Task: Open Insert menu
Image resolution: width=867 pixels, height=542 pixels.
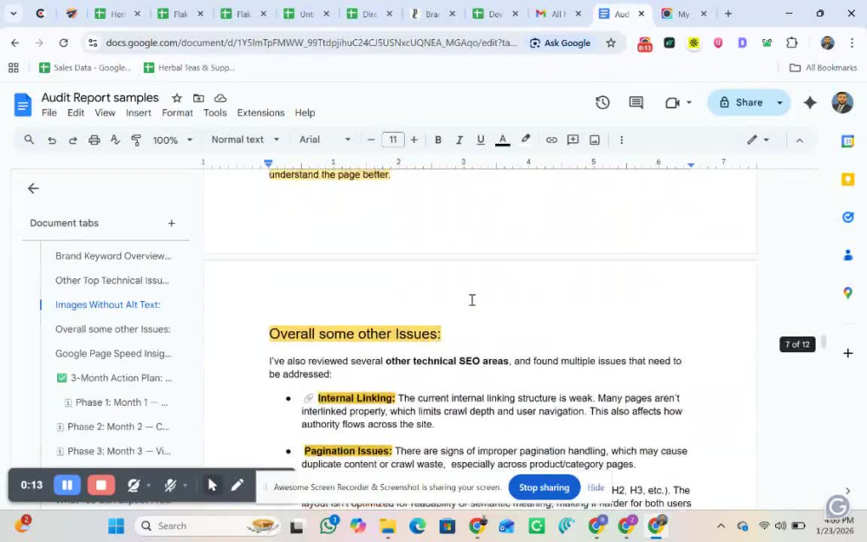Action: pyautogui.click(x=138, y=113)
